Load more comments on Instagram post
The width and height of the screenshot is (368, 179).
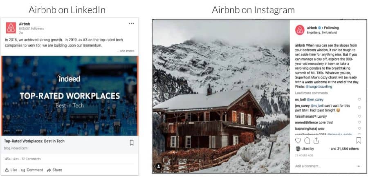point(312,93)
